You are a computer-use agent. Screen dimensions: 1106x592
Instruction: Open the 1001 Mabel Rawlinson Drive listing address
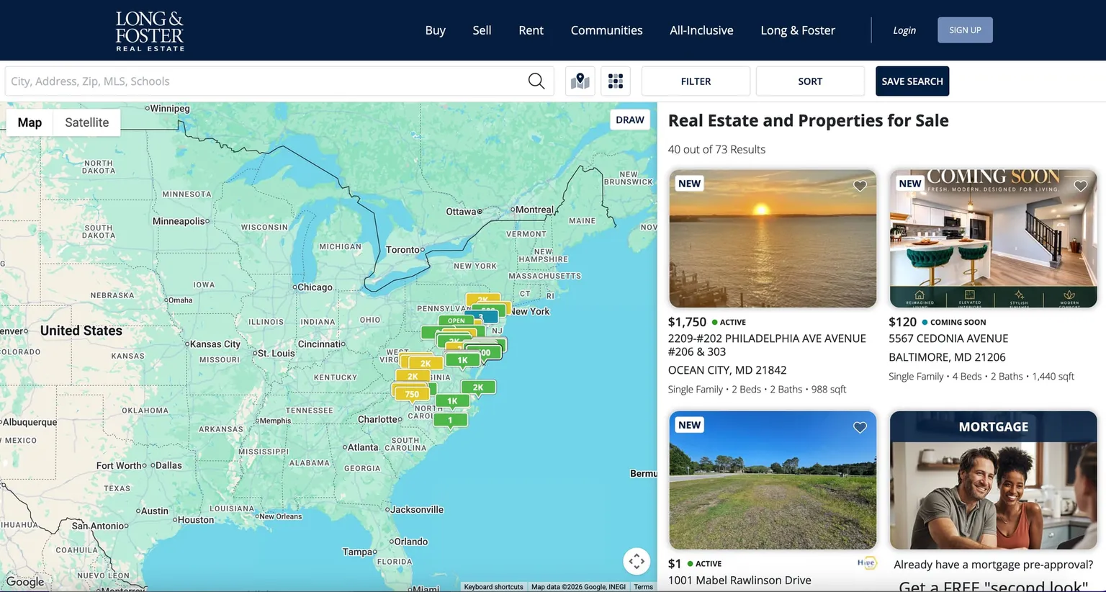coord(739,580)
